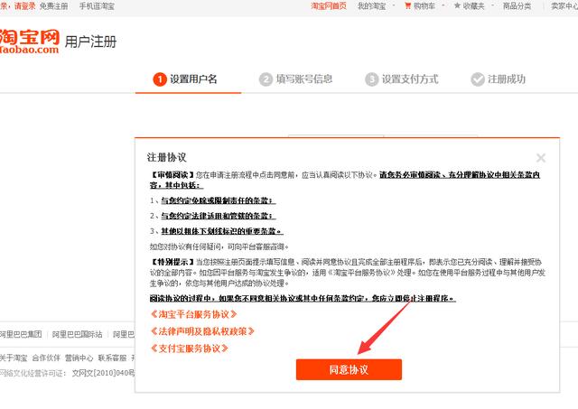Open 联系客服 footer link
578x409 pixels.
pos(112,358)
